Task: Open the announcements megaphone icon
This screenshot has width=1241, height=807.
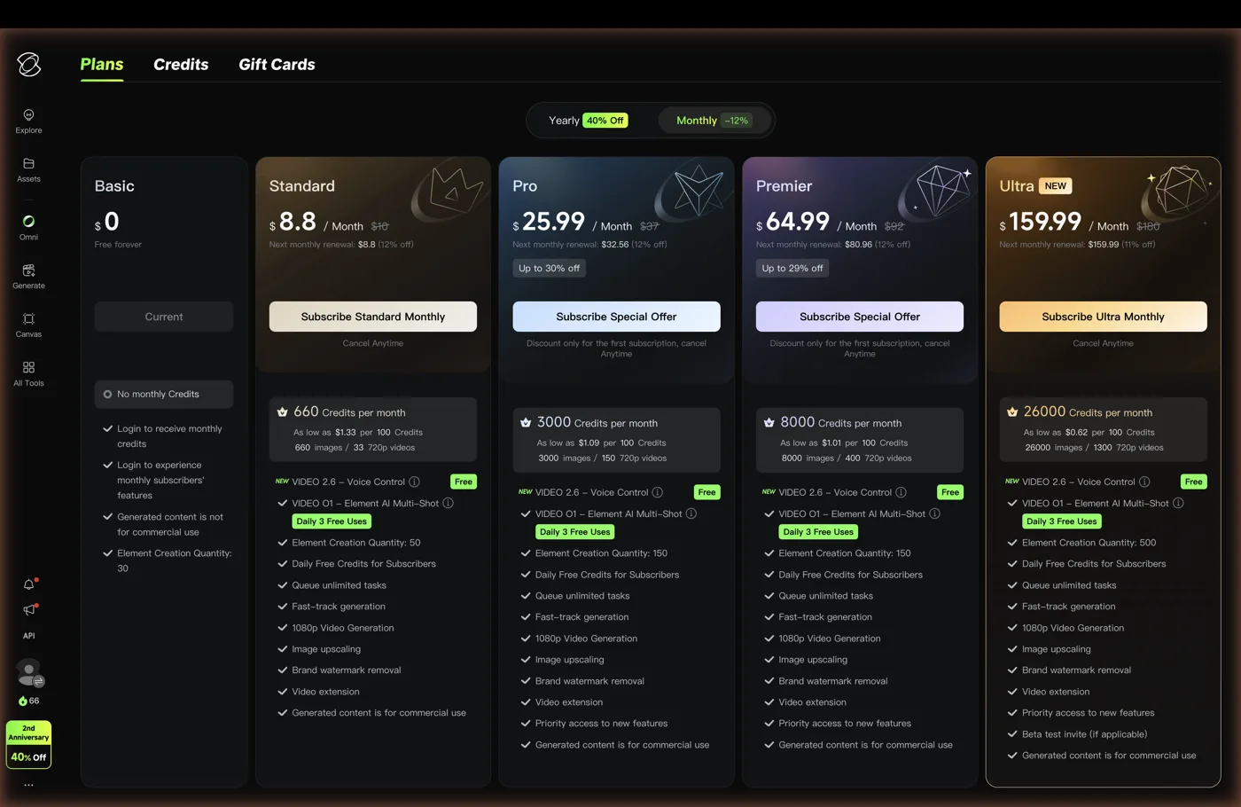Action: pos(28,609)
